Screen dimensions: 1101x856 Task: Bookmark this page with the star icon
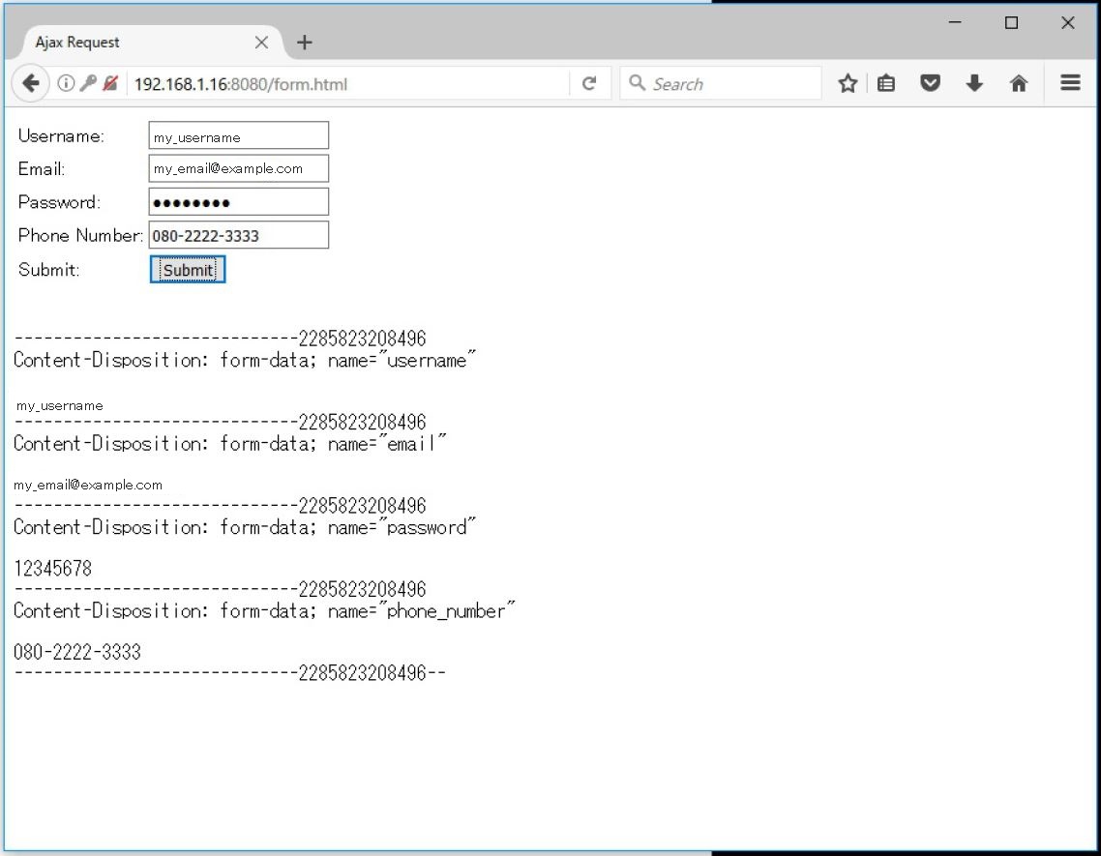[848, 83]
